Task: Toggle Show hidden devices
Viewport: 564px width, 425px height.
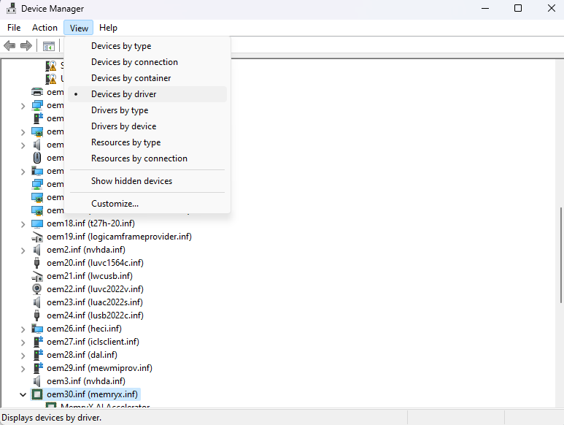Action: pos(131,181)
